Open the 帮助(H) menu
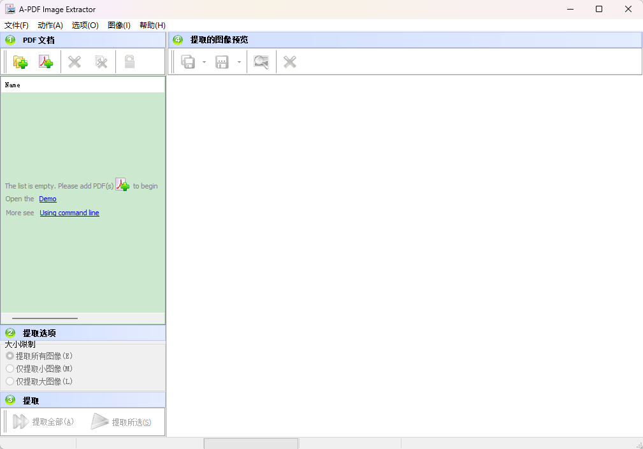Viewport: 643px width, 449px height. pyautogui.click(x=152, y=25)
